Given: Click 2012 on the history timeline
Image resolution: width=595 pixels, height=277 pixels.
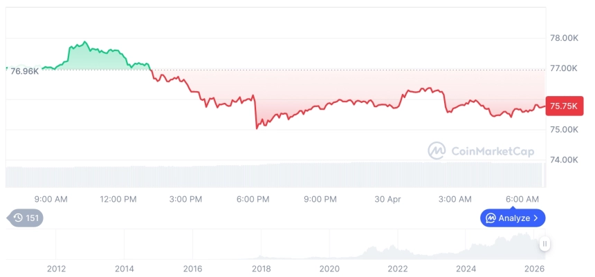Looking at the screenshot, I should tap(56, 269).
